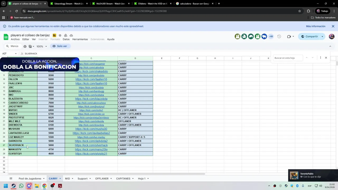Open the Datos menu
This screenshot has height=190, width=338.
coord(66,39)
